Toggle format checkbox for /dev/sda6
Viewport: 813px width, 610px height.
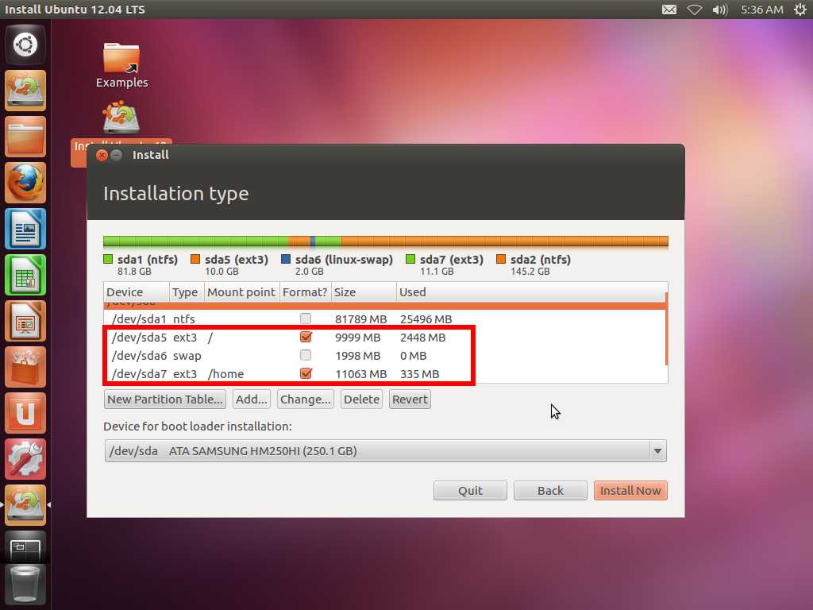pyautogui.click(x=306, y=355)
